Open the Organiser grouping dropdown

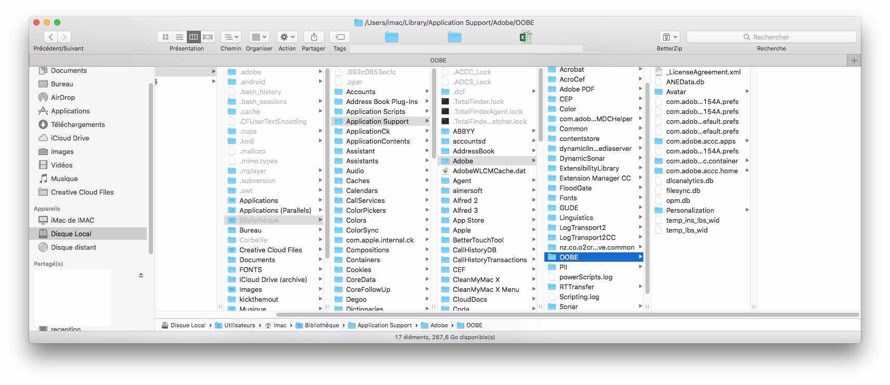259,37
